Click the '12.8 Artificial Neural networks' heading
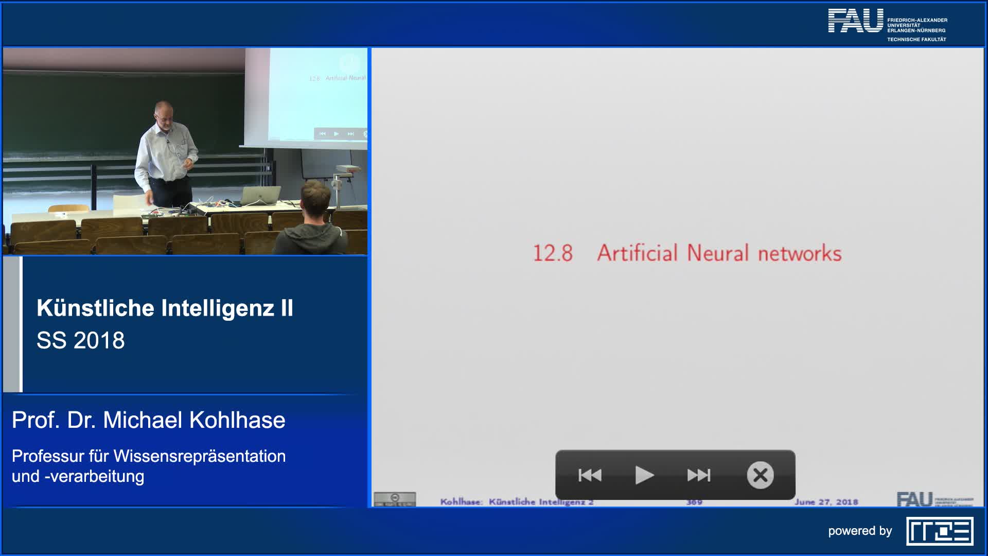 [687, 253]
